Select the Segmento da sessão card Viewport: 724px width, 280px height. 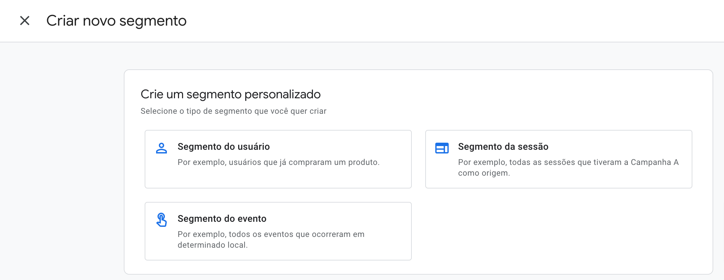[x=558, y=159]
